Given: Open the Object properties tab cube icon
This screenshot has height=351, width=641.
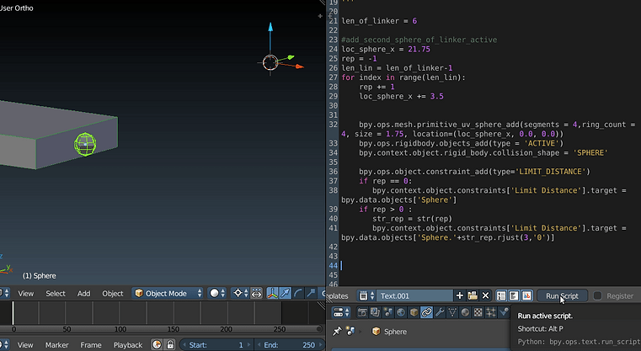Looking at the screenshot, I should pyautogui.click(x=414, y=313).
